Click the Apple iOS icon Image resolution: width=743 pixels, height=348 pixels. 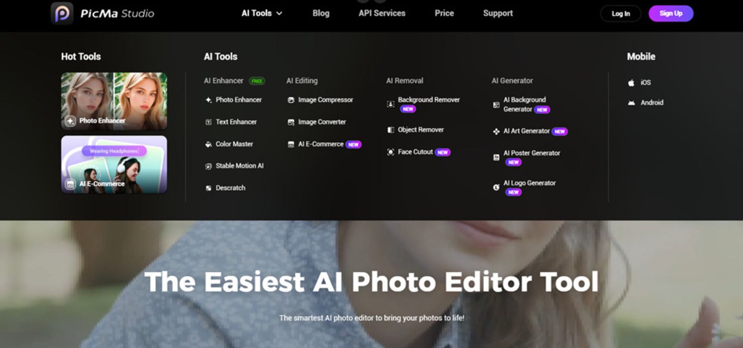tap(631, 83)
